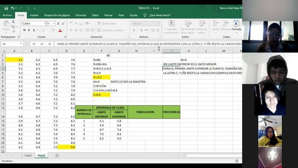Click the Save icon in quick access toolbar

click(x=6, y=8)
